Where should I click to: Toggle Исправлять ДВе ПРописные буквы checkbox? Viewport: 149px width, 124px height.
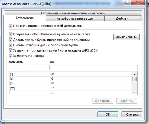[10, 34]
